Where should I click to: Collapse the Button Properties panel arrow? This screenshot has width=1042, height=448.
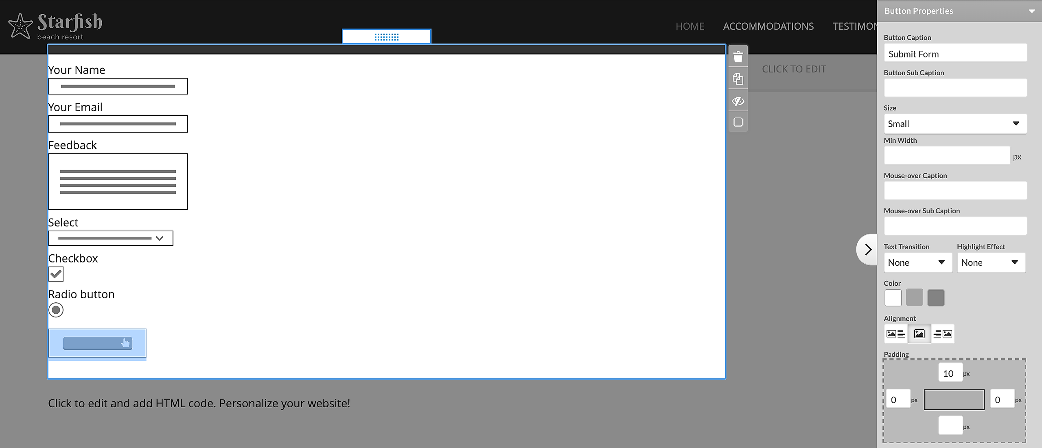coord(1031,11)
